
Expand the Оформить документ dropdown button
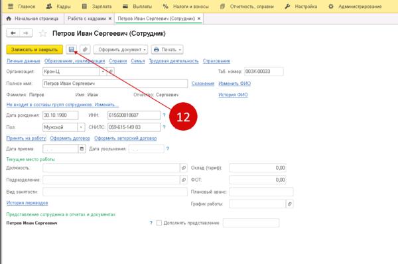coord(121,50)
